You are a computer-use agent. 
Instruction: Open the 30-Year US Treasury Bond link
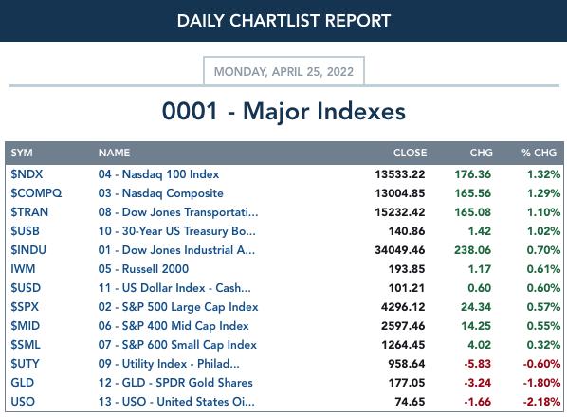pos(176,231)
